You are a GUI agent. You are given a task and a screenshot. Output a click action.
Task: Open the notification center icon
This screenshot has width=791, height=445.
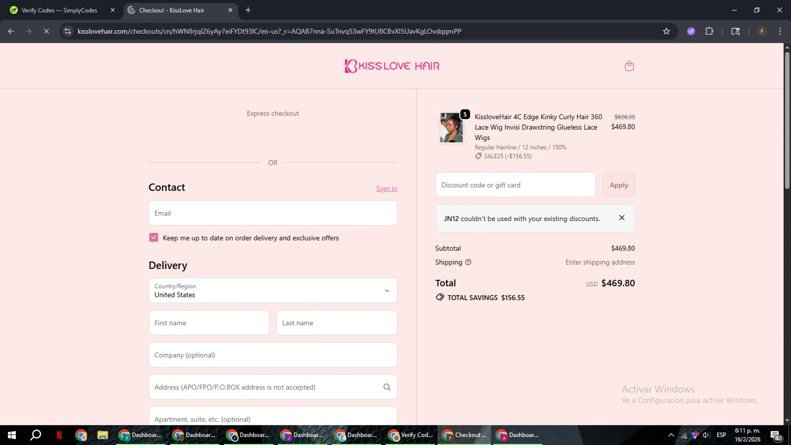pos(776,436)
